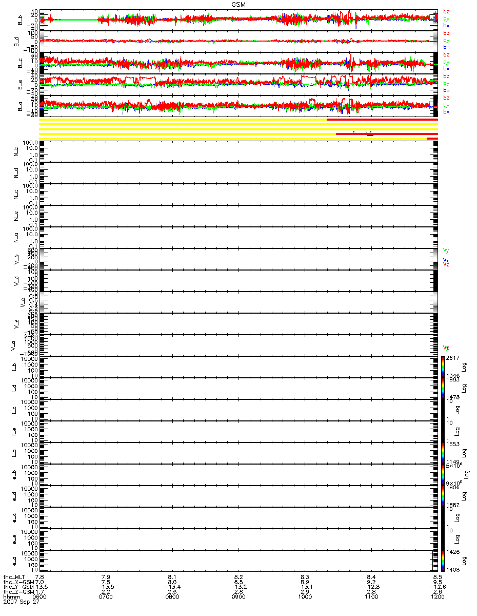Image resolution: width=477 pixels, height=616 pixels.
Task: Click the bx legend beside B_a panel
Action: [x=446, y=111]
